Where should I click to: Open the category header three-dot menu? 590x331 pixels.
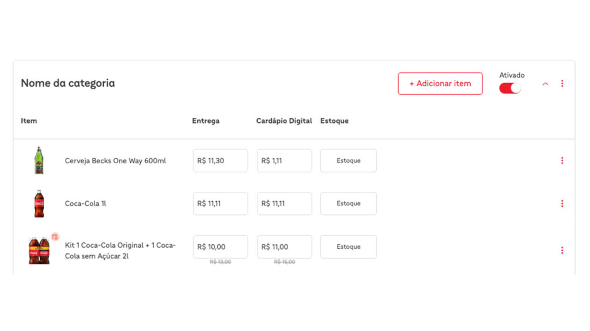point(562,83)
